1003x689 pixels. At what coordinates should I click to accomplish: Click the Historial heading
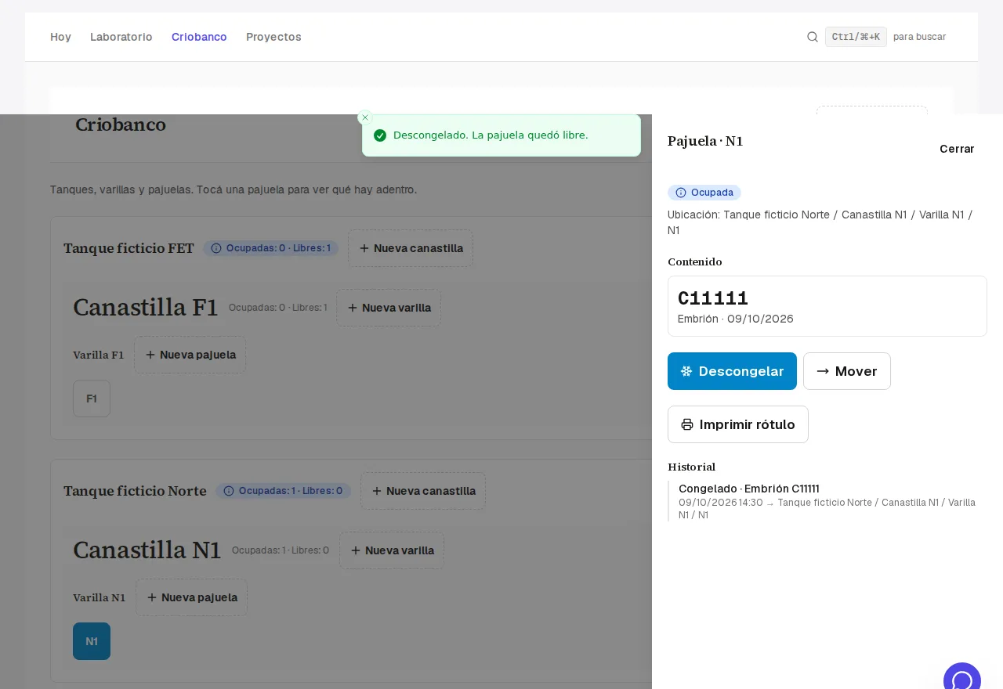coord(692,467)
